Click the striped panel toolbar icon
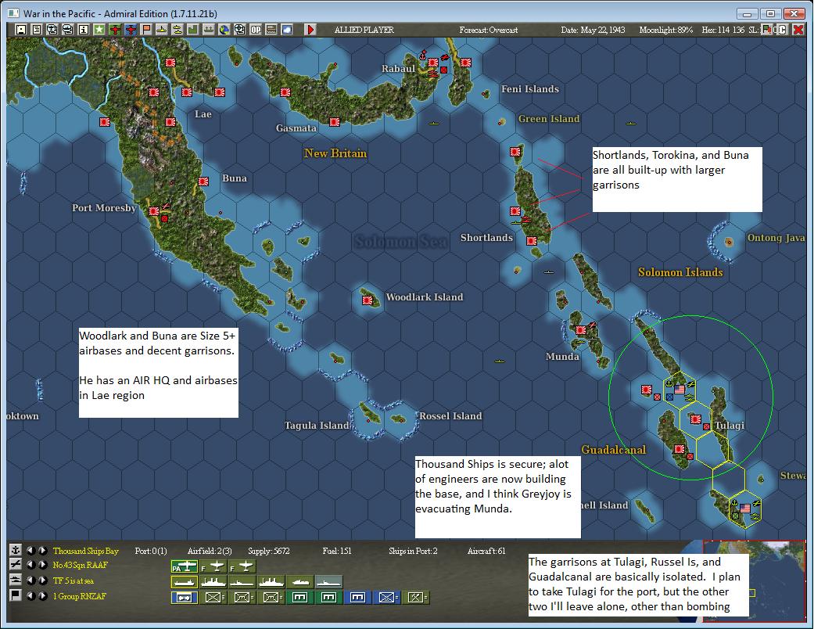 [271, 30]
